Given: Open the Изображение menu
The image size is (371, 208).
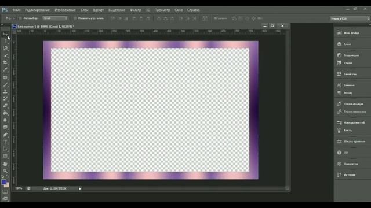Looking at the screenshot, I should point(65,10).
